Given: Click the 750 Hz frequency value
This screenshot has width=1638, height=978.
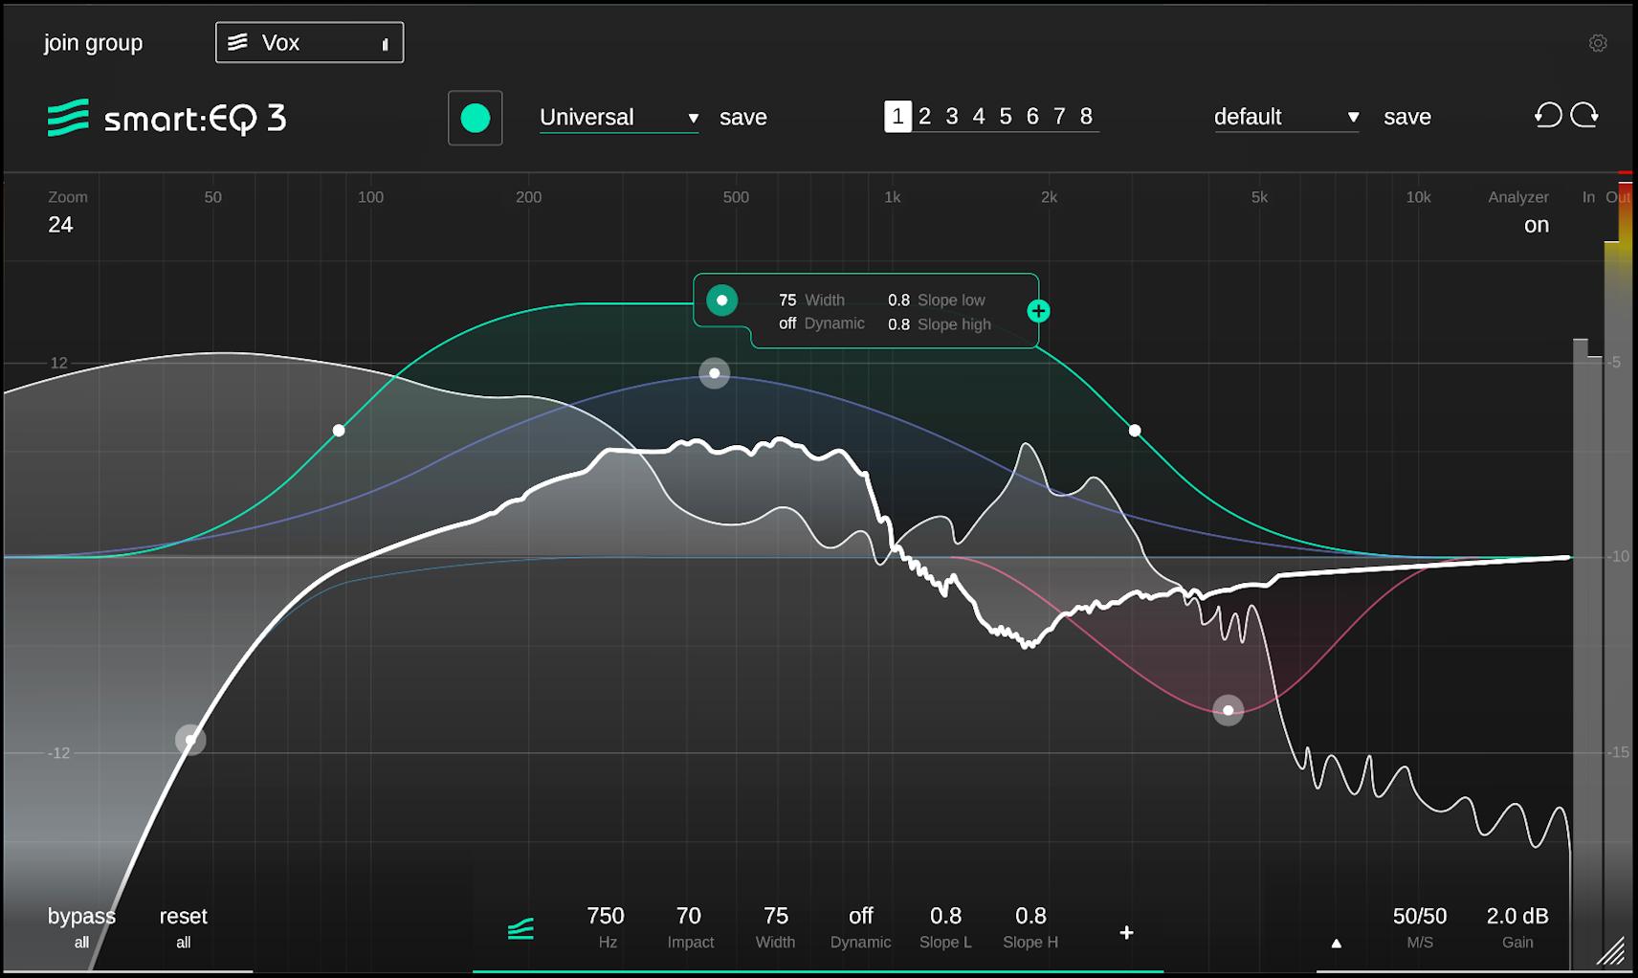Looking at the screenshot, I should [x=605, y=917].
